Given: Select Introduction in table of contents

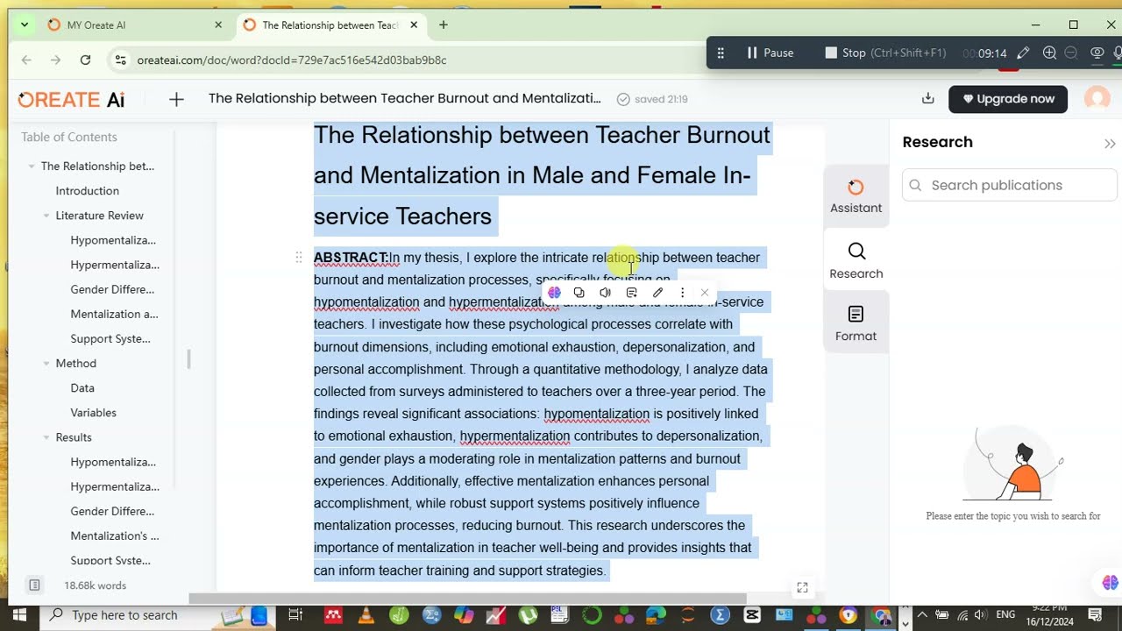Looking at the screenshot, I should (x=87, y=191).
